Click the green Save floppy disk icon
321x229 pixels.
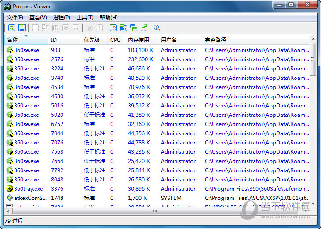pyautogui.click(x=22, y=28)
